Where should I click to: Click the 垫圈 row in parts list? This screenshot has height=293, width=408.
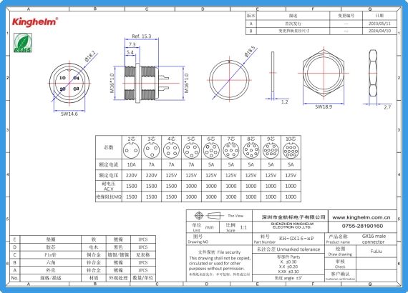click(83, 239)
